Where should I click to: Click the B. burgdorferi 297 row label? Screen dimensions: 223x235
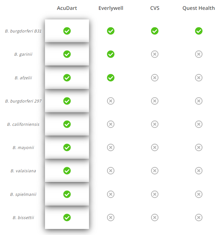click(23, 101)
